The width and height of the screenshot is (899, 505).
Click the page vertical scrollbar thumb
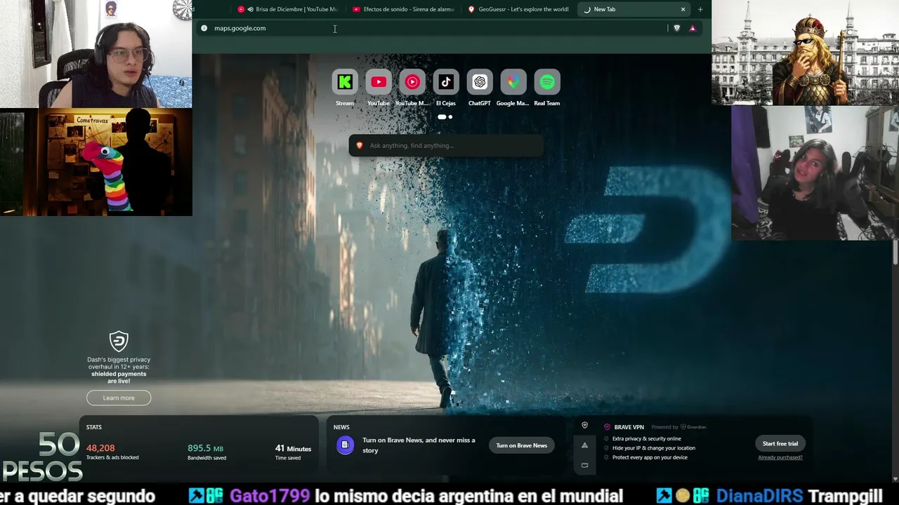pos(895,252)
